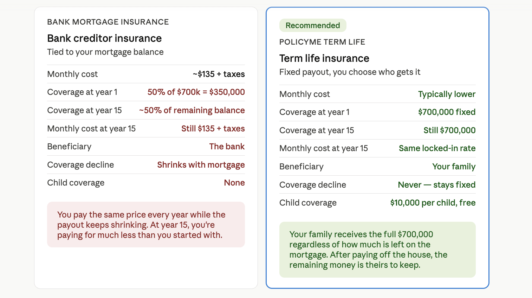Click the $700,000 fixed coverage value
This screenshot has width=532, height=298.
[x=447, y=112]
